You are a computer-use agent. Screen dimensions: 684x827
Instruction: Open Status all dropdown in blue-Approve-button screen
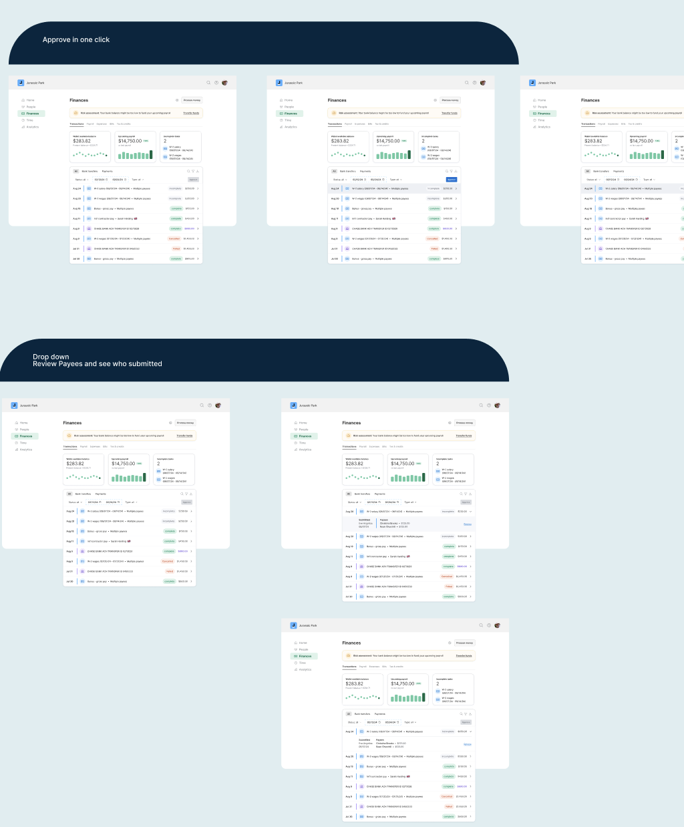click(339, 180)
